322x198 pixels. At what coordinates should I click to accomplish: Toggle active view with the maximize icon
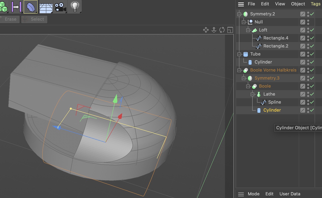[230, 30]
